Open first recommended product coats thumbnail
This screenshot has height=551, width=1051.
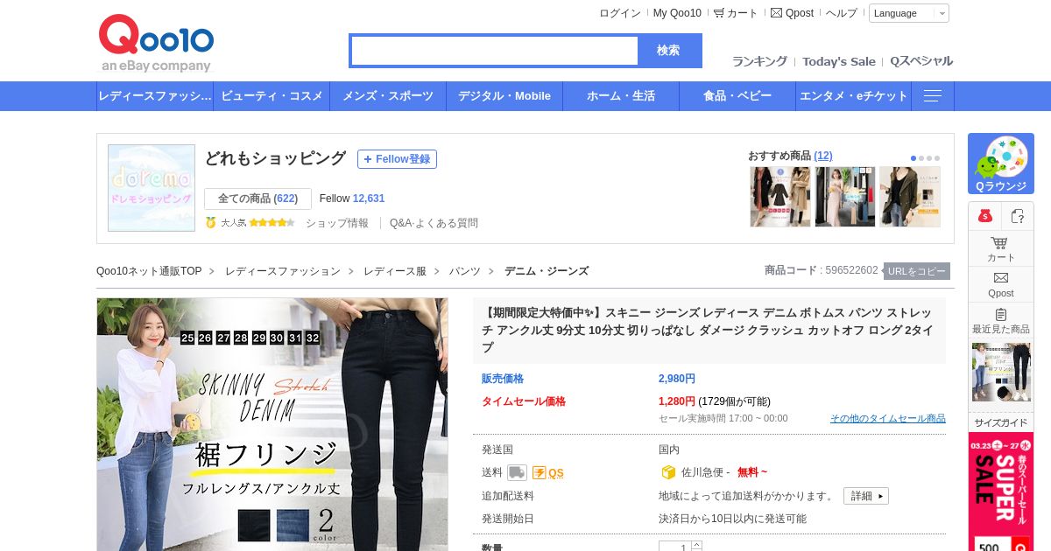coord(780,197)
